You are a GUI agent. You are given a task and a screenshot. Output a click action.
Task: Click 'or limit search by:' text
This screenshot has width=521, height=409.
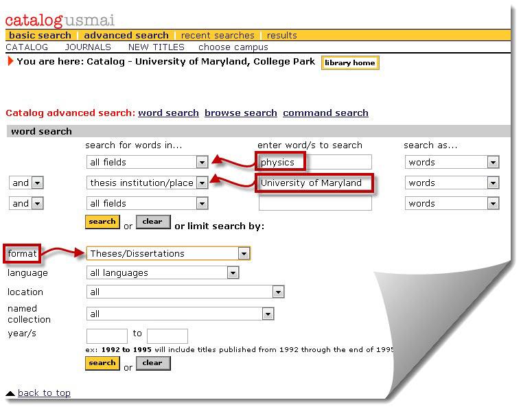click(x=219, y=226)
